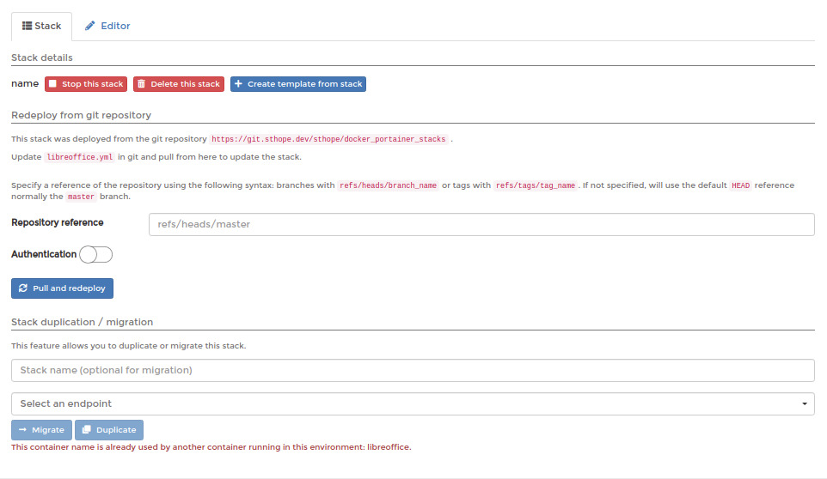Click the copy icon on Duplicate button

click(87, 429)
